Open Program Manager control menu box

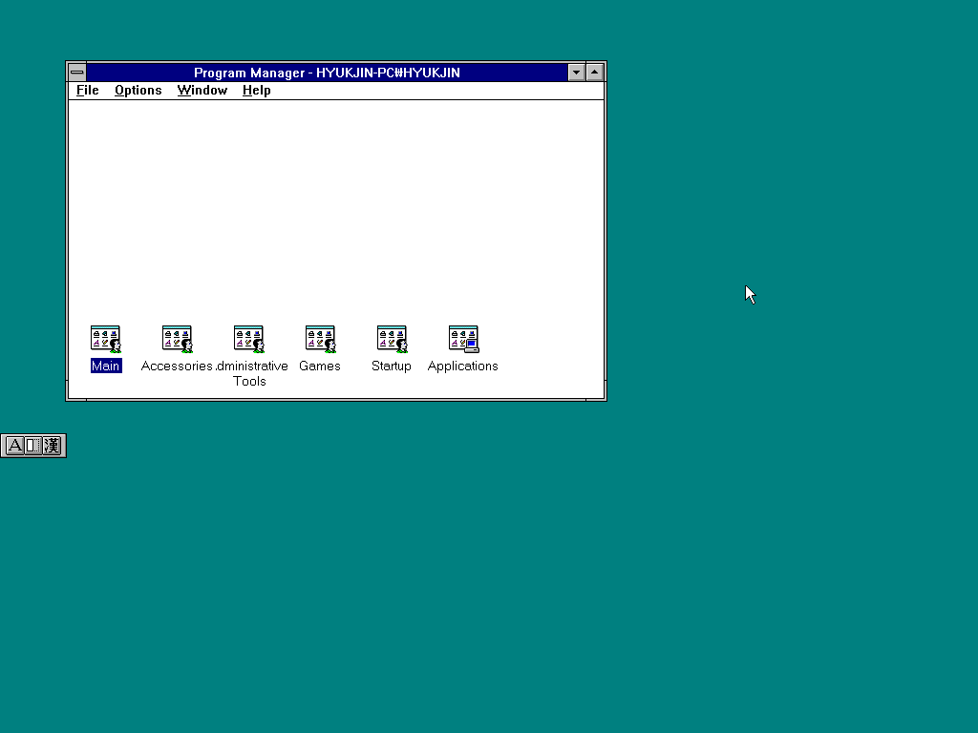pos(77,73)
